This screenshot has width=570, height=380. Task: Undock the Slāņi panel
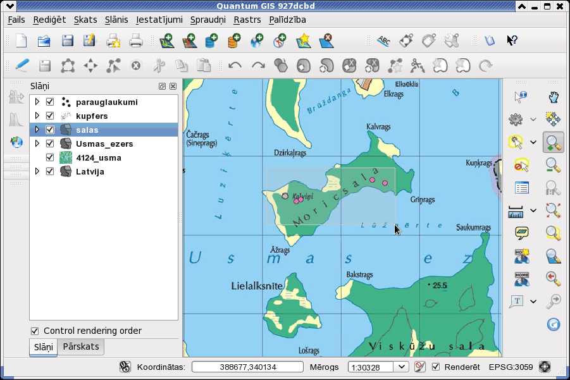click(x=162, y=86)
